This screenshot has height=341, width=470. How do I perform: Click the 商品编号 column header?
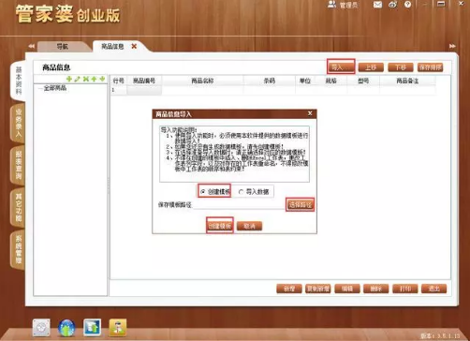pyautogui.click(x=144, y=81)
